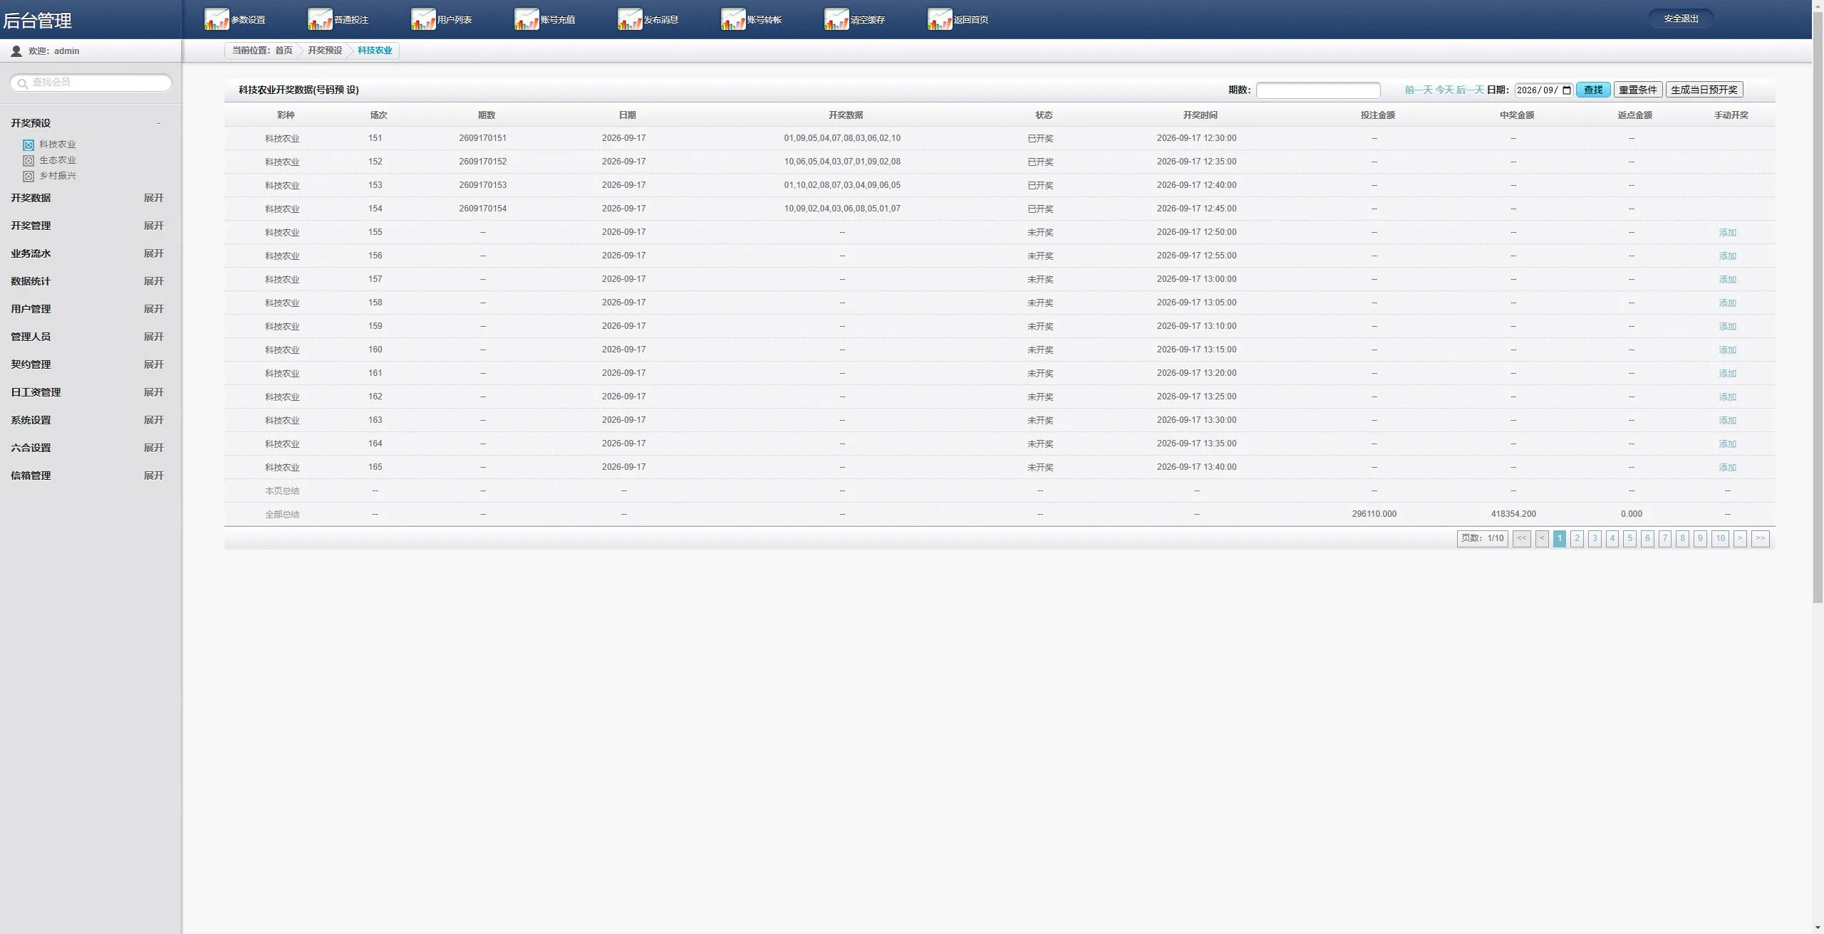Click the 期数 input field
Viewport: 1824px width, 934px height.
(x=1318, y=90)
